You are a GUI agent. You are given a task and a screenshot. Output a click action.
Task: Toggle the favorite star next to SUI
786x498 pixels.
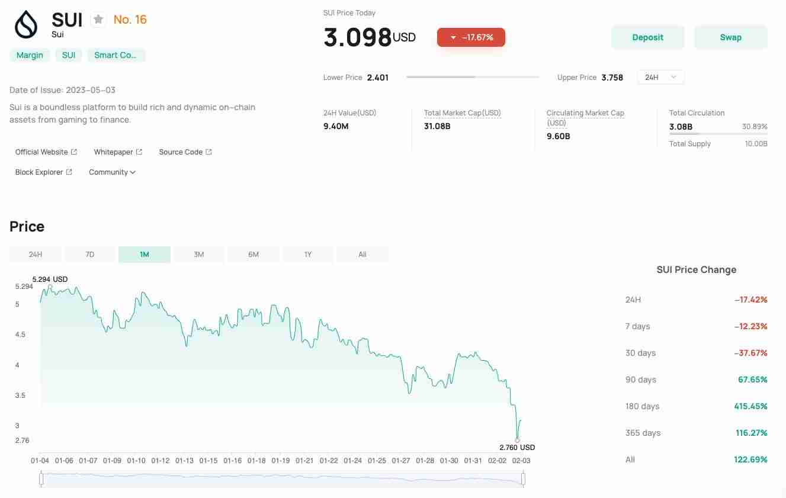click(x=98, y=20)
